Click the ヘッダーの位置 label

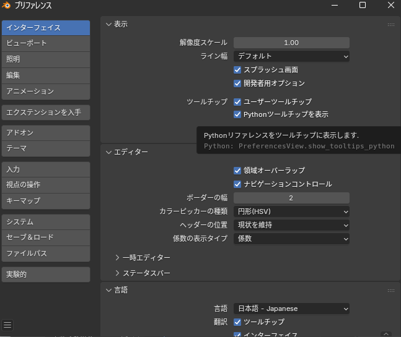[203, 225]
